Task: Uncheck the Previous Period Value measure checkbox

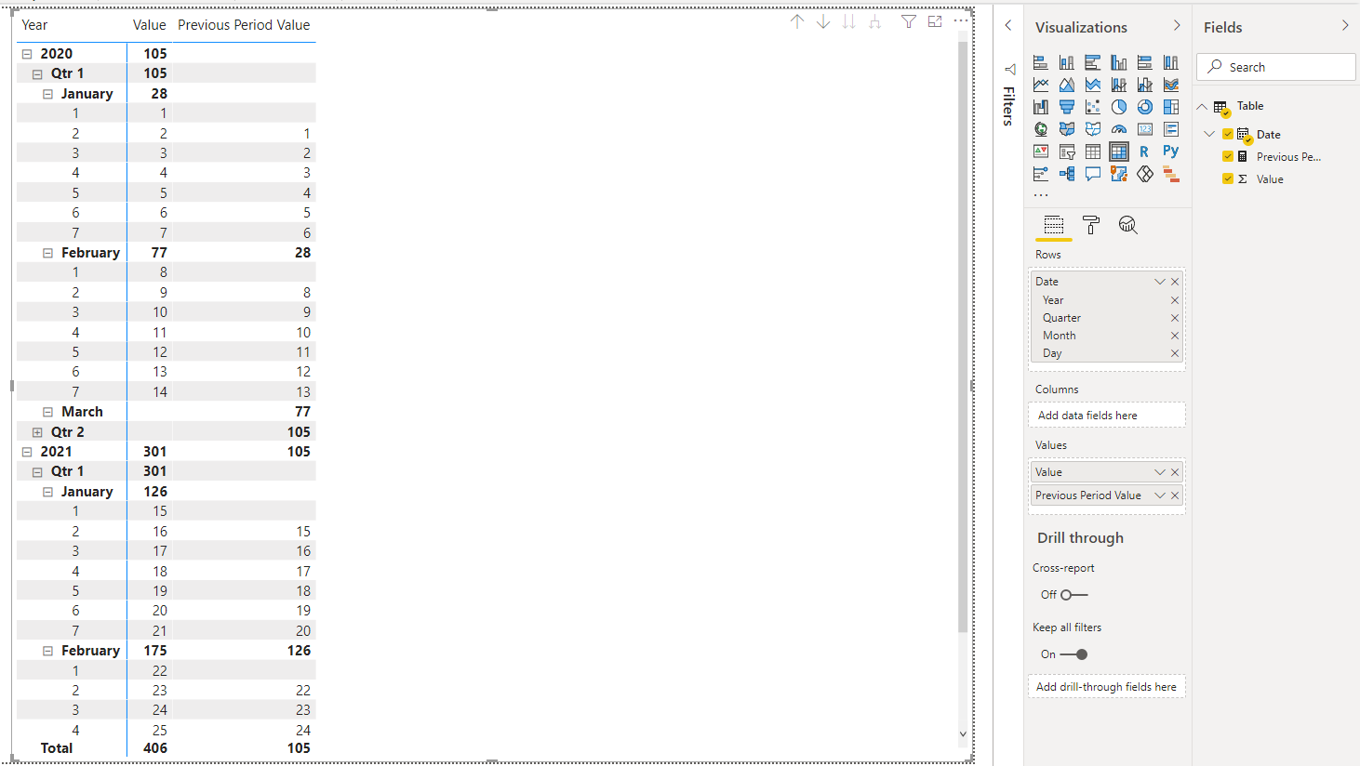Action: pyautogui.click(x=1228, y=157)
